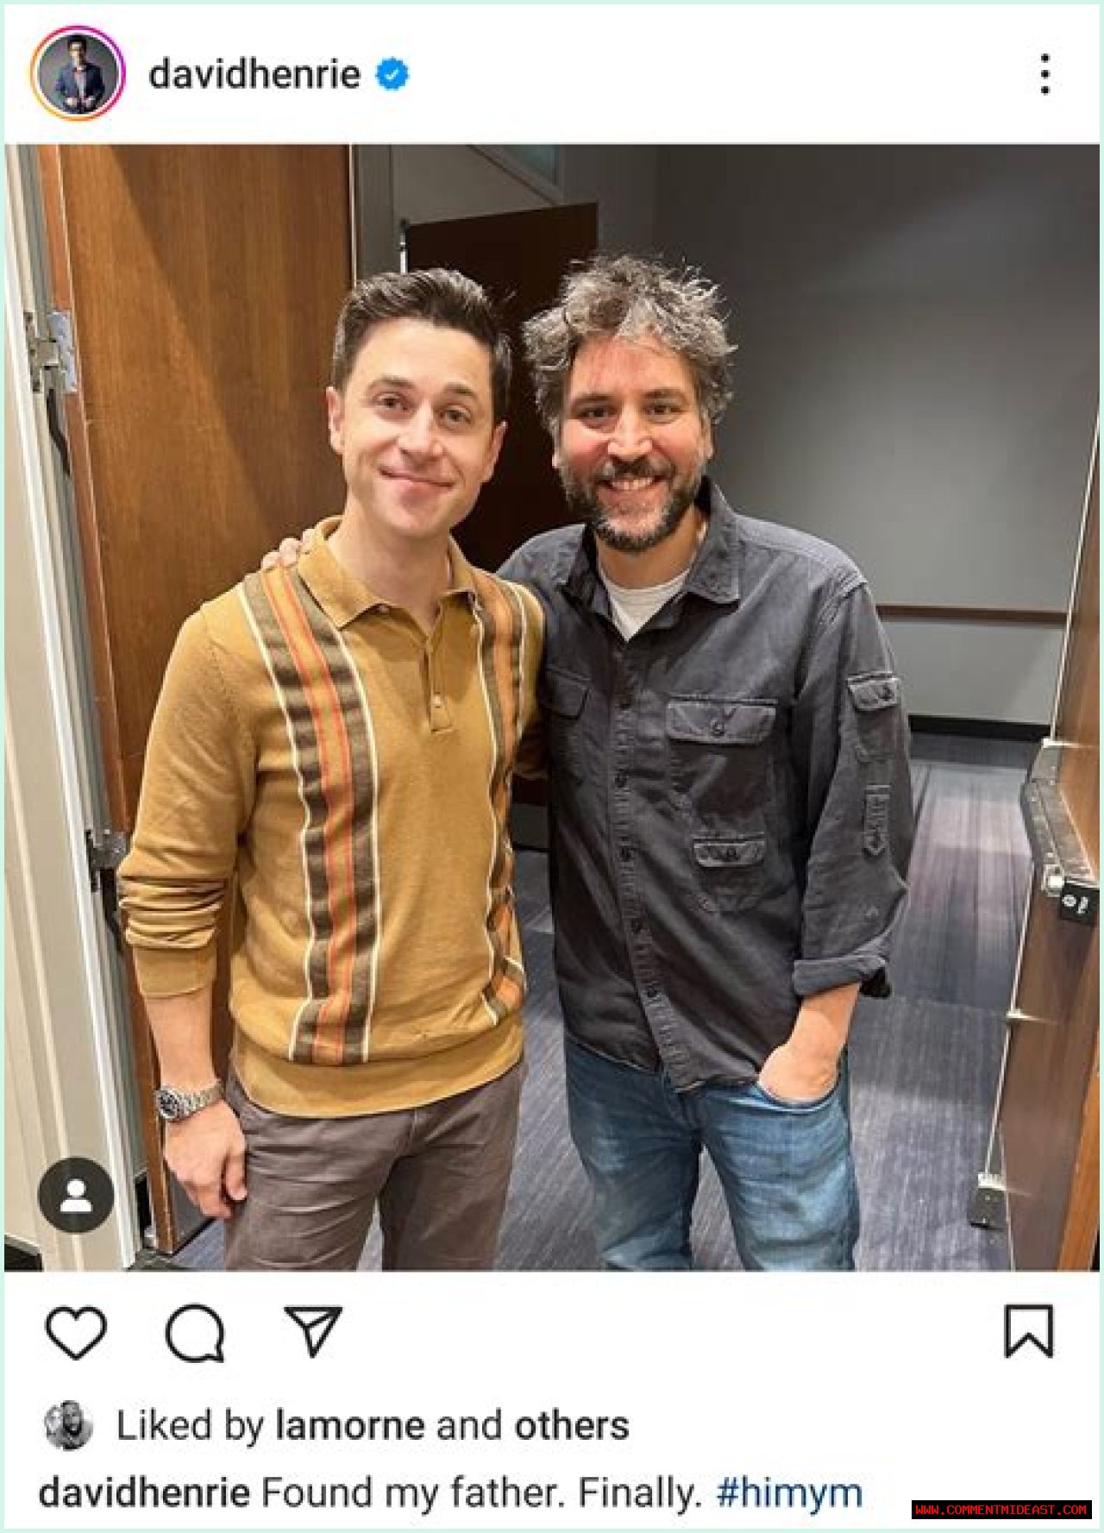Share post using paper plane icon
Image resolution: width=1104 pixels, height=1533 pixels.
(313, 1331)
